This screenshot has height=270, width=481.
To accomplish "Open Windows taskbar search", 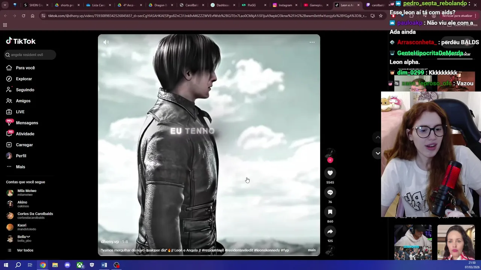I will [18, 265].
